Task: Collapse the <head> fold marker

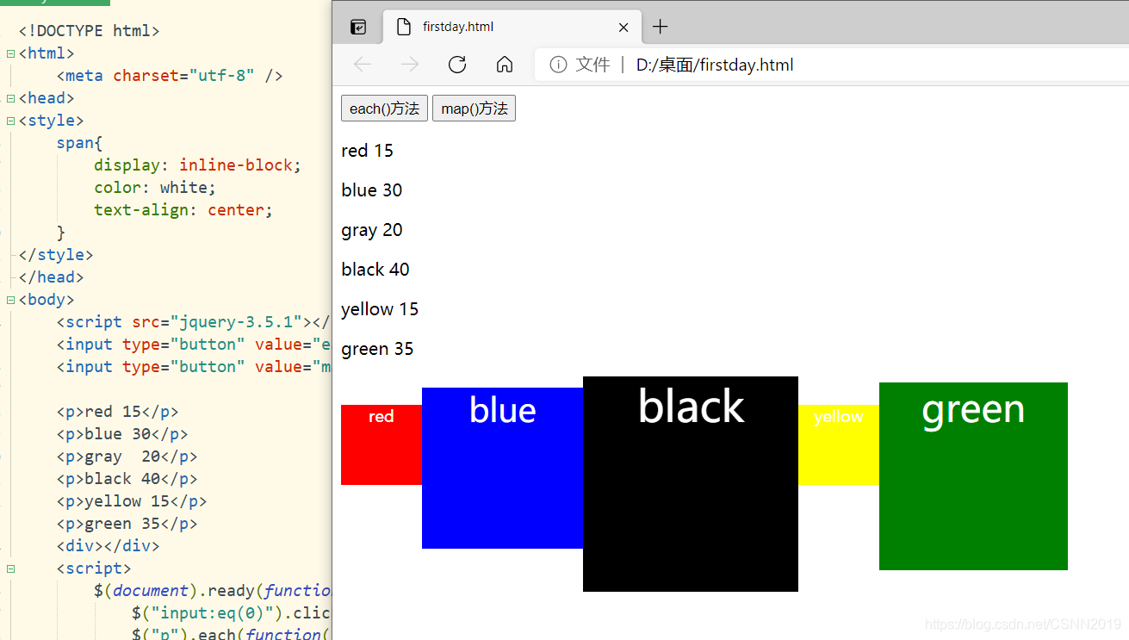Action: (x=10, y=98)
